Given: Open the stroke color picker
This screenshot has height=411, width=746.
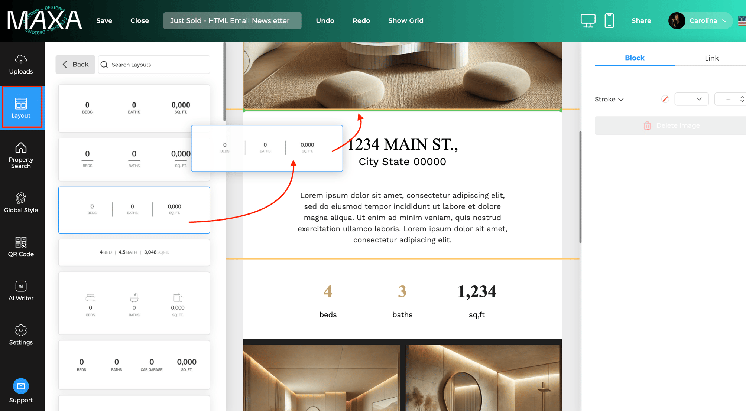Looking at the screenshot, I should click(x=665, y=99).
